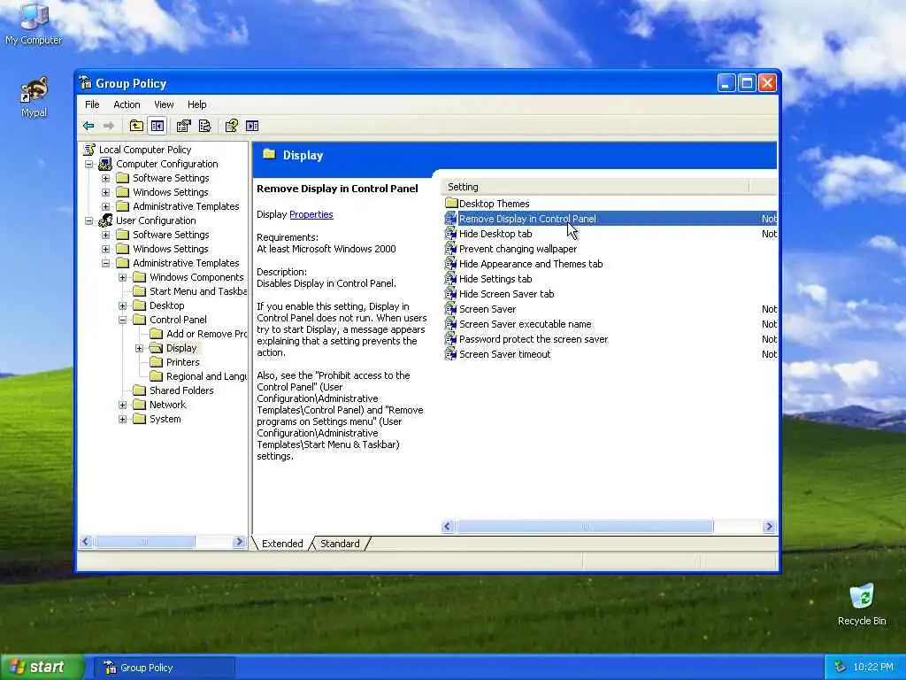Click the Help toolbar icon
The width and height of the screenshot is (906, 680).
[232, 126]
